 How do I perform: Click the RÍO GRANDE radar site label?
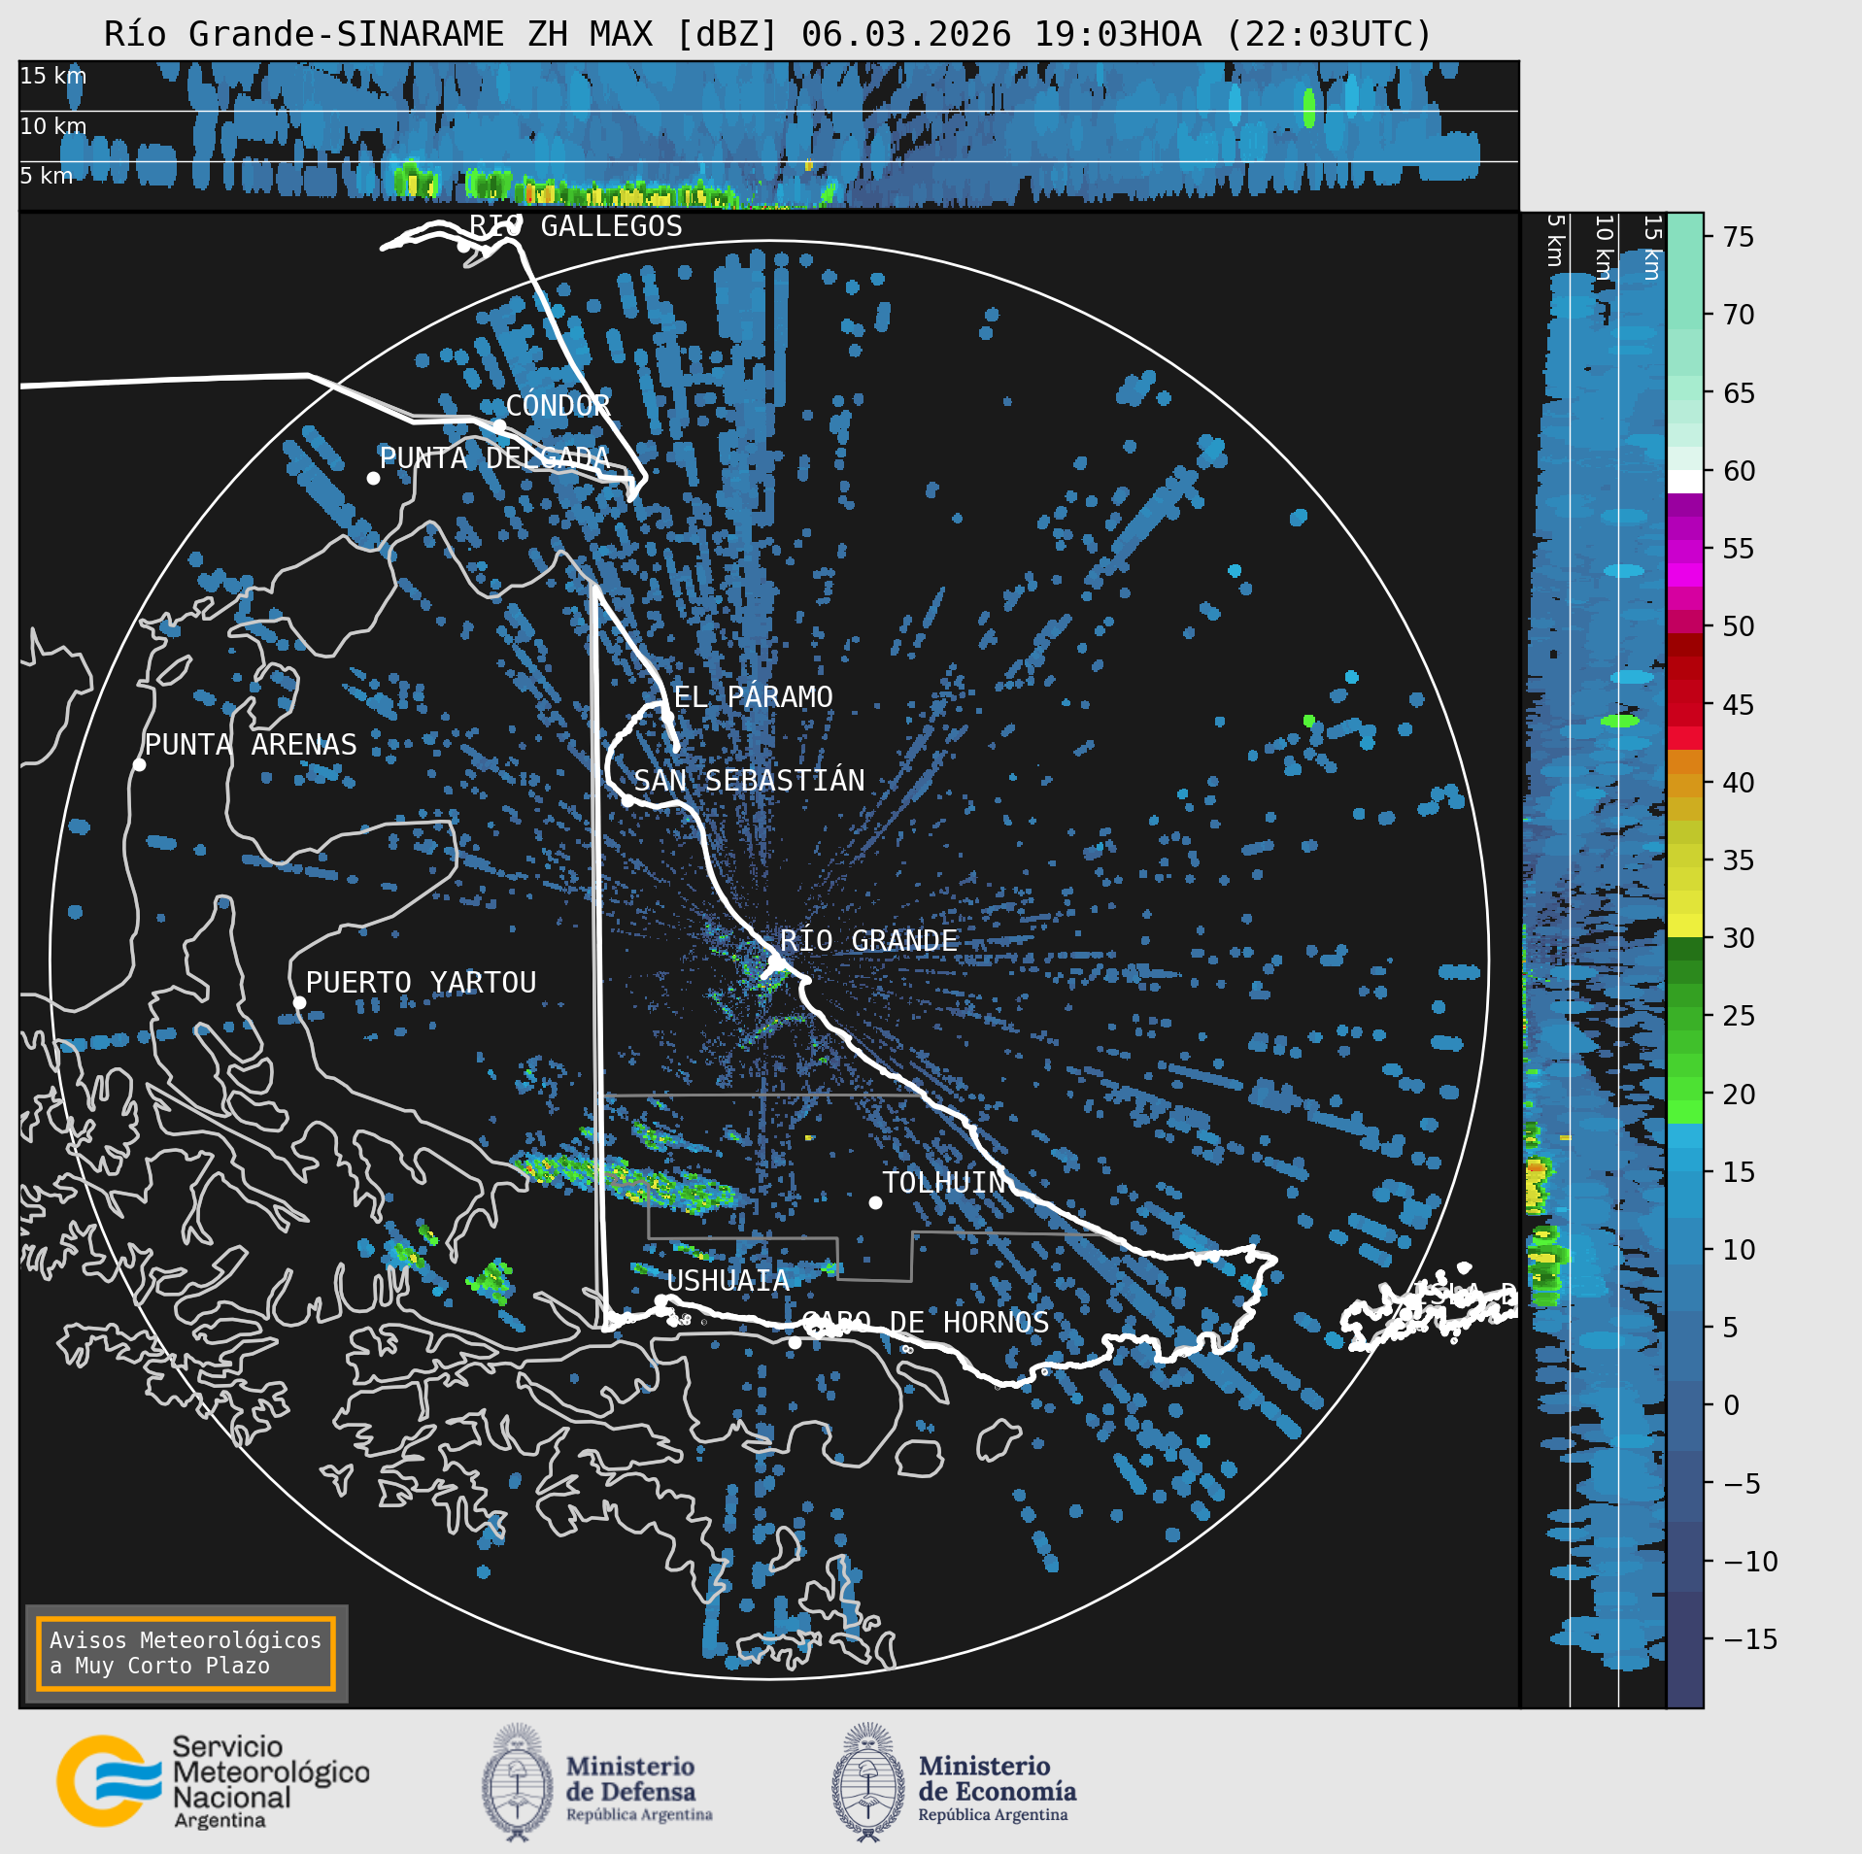[x=868, y=940]
